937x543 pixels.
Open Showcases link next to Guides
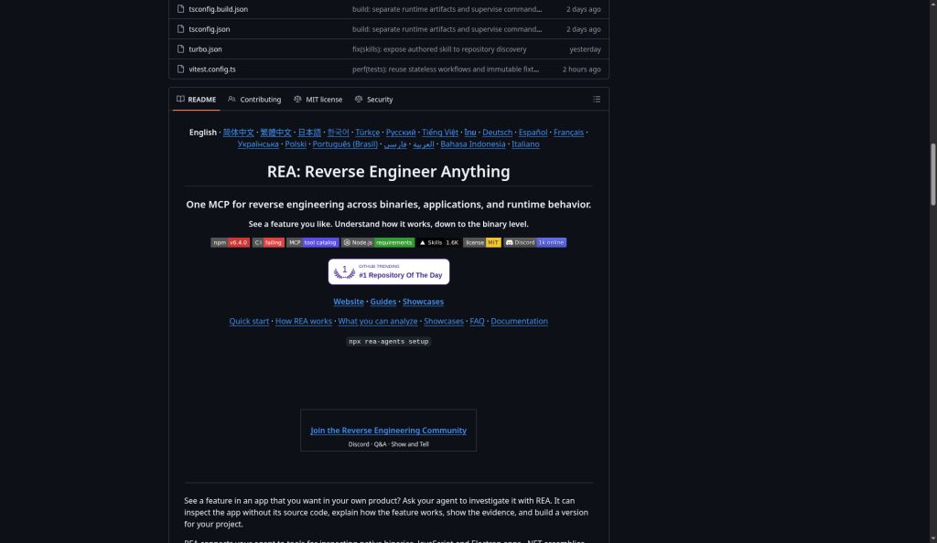point(423,302)
